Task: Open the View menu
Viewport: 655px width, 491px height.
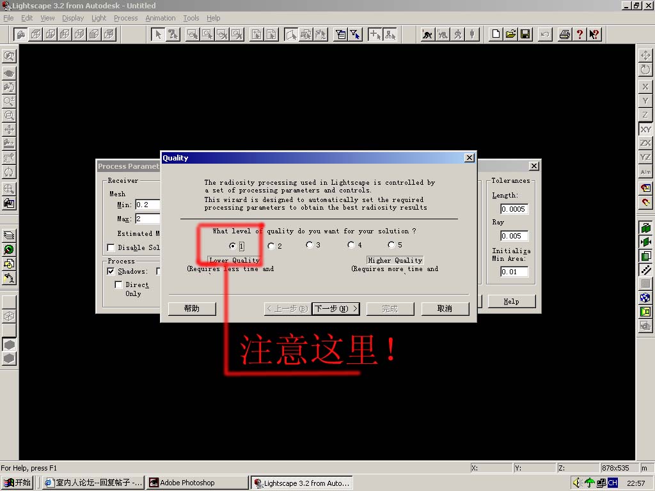Action: tap(47, 18)
